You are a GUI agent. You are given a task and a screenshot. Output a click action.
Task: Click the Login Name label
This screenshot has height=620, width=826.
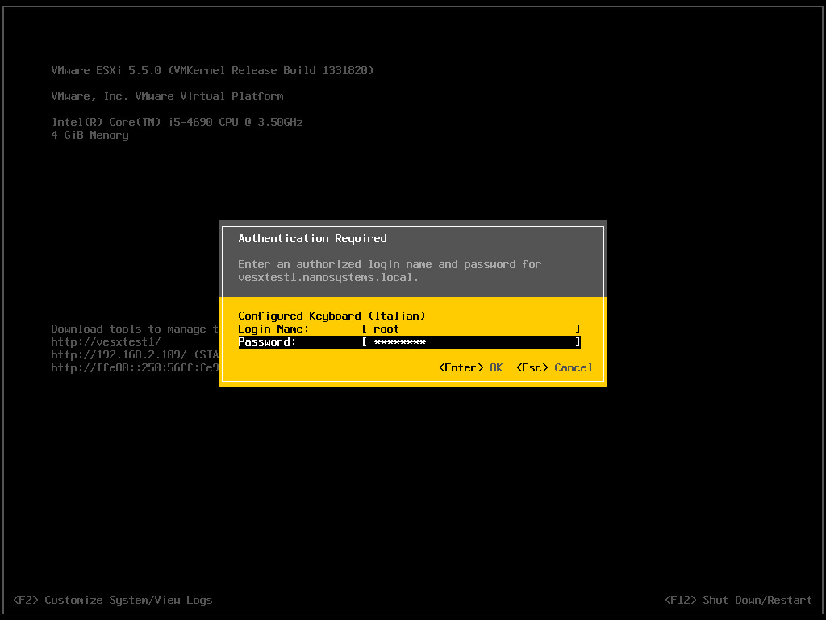(x=273, y=329)
